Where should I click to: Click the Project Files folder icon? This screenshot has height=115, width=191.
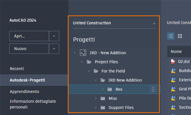[89, 62]
